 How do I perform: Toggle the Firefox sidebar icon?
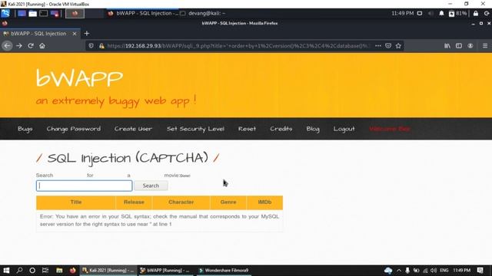coord(459,46)
